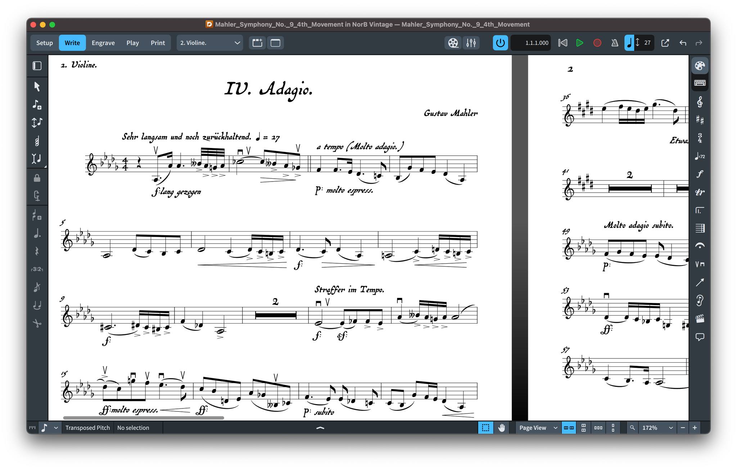
Task: Toggle pitch before duration tool
Action: pos(37,122)
